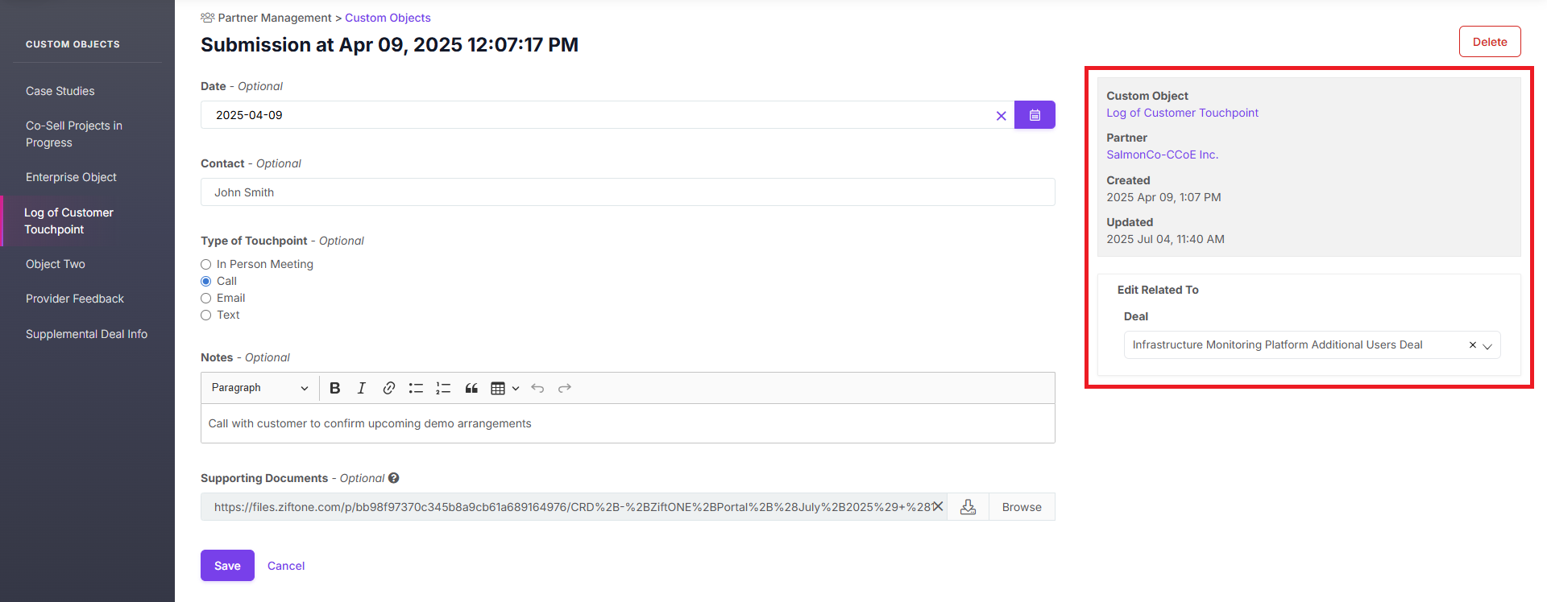Image resolution: width=1547 pixels, height=602 pixels.
Task: Expand the Deal dropdown chevron
Action: point(1487,346)
